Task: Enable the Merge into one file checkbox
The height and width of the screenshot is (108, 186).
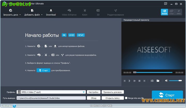Action: point(126,98)
